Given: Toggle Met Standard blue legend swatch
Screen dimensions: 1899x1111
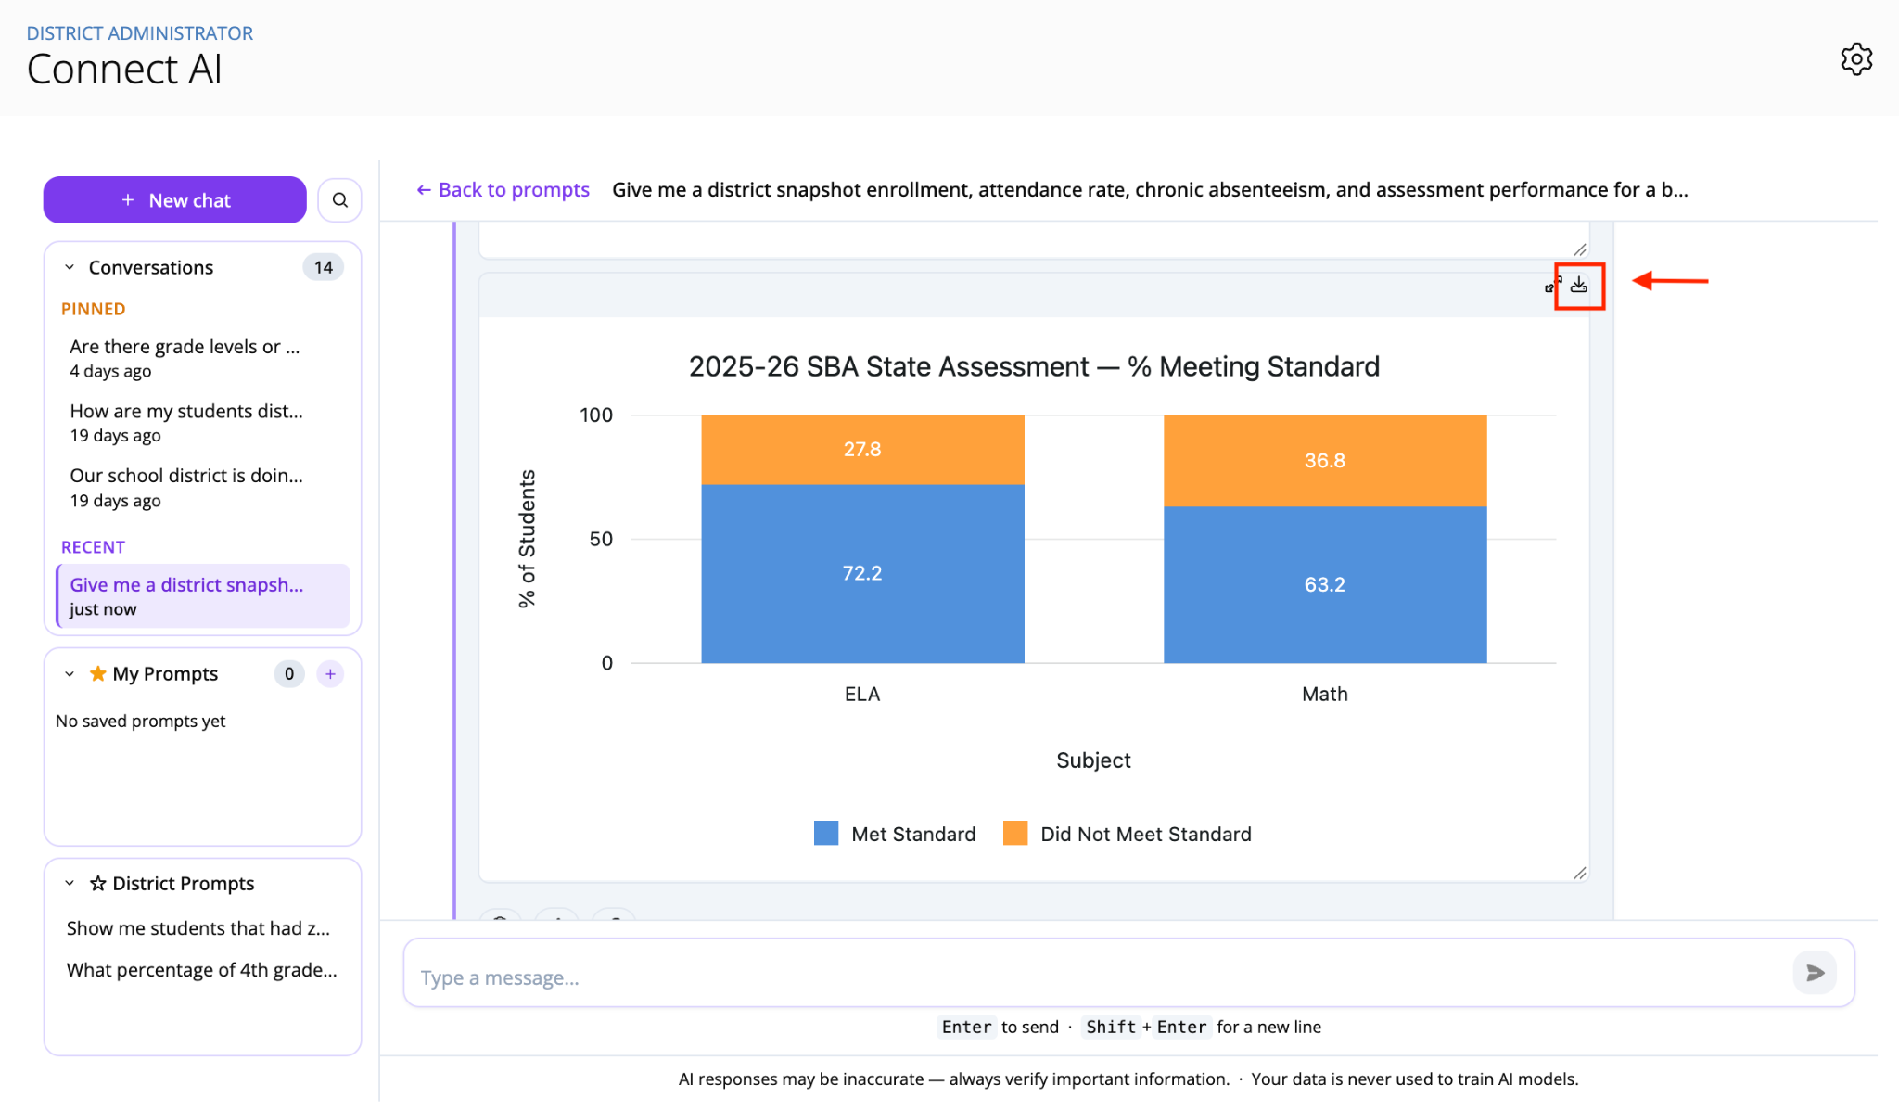Looking at the screenshot, I should [825, 833].
